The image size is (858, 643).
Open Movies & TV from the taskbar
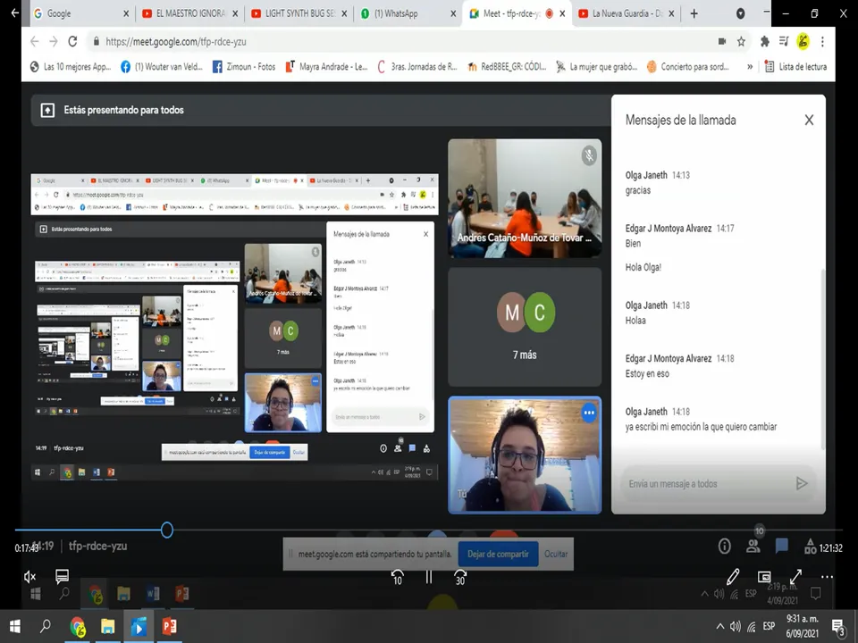138,627
